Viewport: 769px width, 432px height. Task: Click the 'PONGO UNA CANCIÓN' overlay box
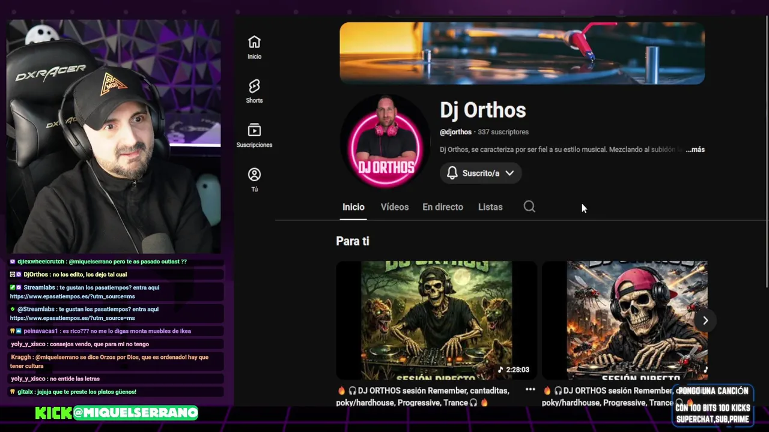click(x=713, y=405)
